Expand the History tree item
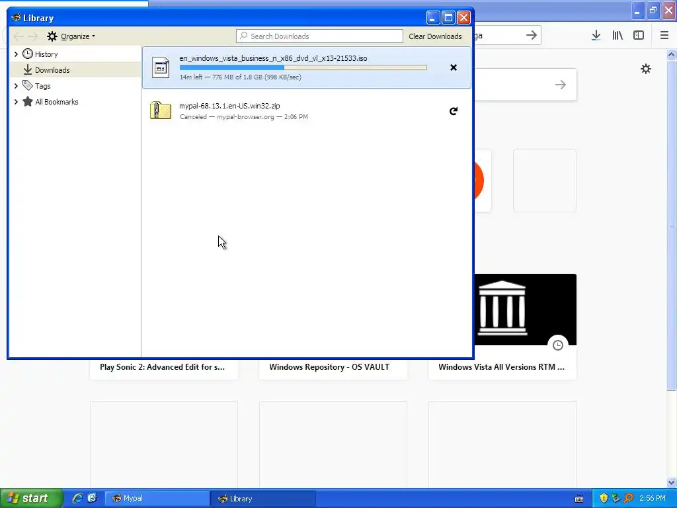This screenshot has height=508, width=677. tap(16, 54)
